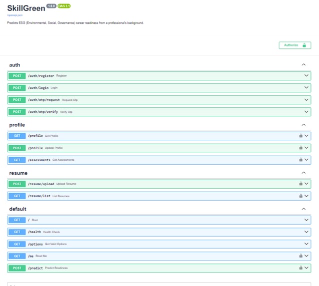Expand the /predict row arrow
The width and height of the screenshot is (319, 286).
[x=306, y=268]
